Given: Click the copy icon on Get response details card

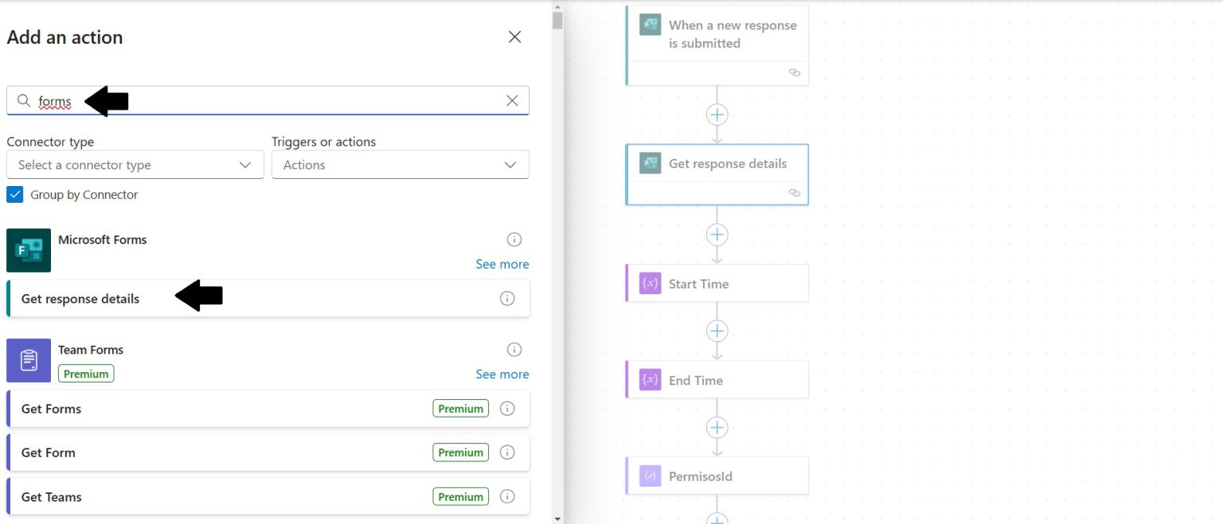Looking at the screenshot, I should click(x=794, y=193).
